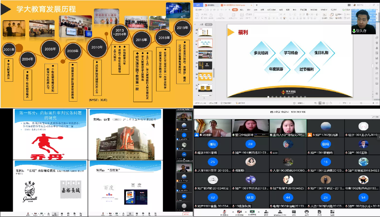Open the manage members icon
This screenshot has width=380, height=217.
(280, 212)
